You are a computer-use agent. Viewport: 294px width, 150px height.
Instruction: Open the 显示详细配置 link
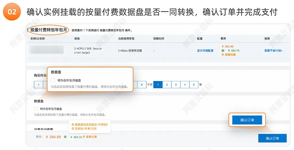[x=205, y=51]
